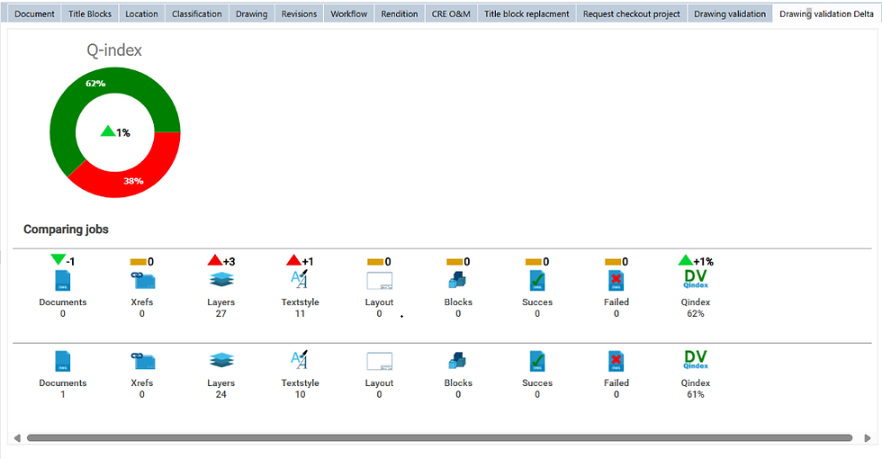Viewport: 882px width, 459px height.
Task: Click the Layers count 27 value
Action: (x=221, y=314)
